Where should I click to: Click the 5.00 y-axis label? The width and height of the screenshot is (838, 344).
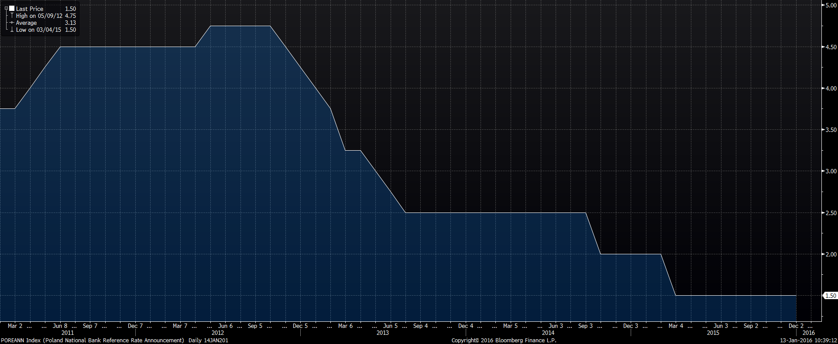pos(831,5)
